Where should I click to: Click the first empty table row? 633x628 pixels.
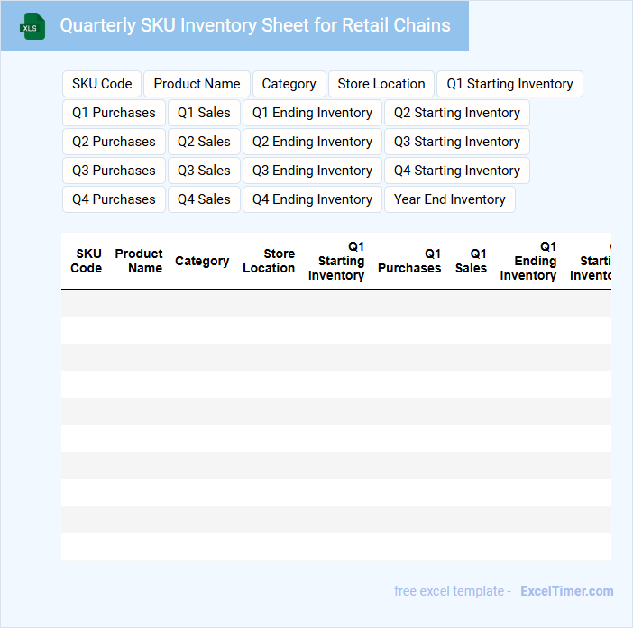335,303
